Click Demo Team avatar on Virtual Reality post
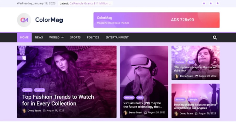 point(126,113)
